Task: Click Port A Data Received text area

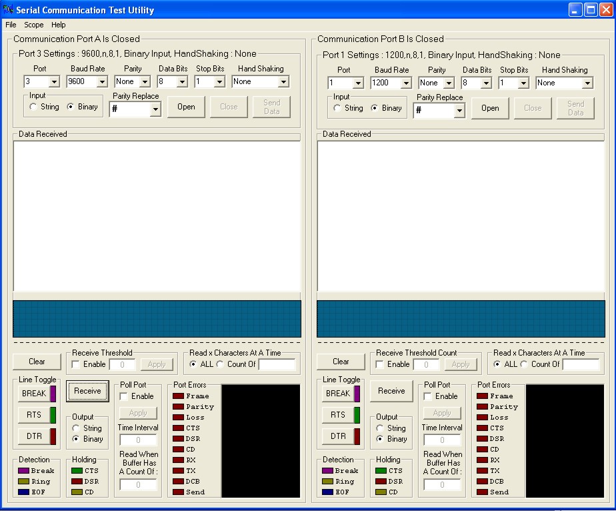Action: 157,216
